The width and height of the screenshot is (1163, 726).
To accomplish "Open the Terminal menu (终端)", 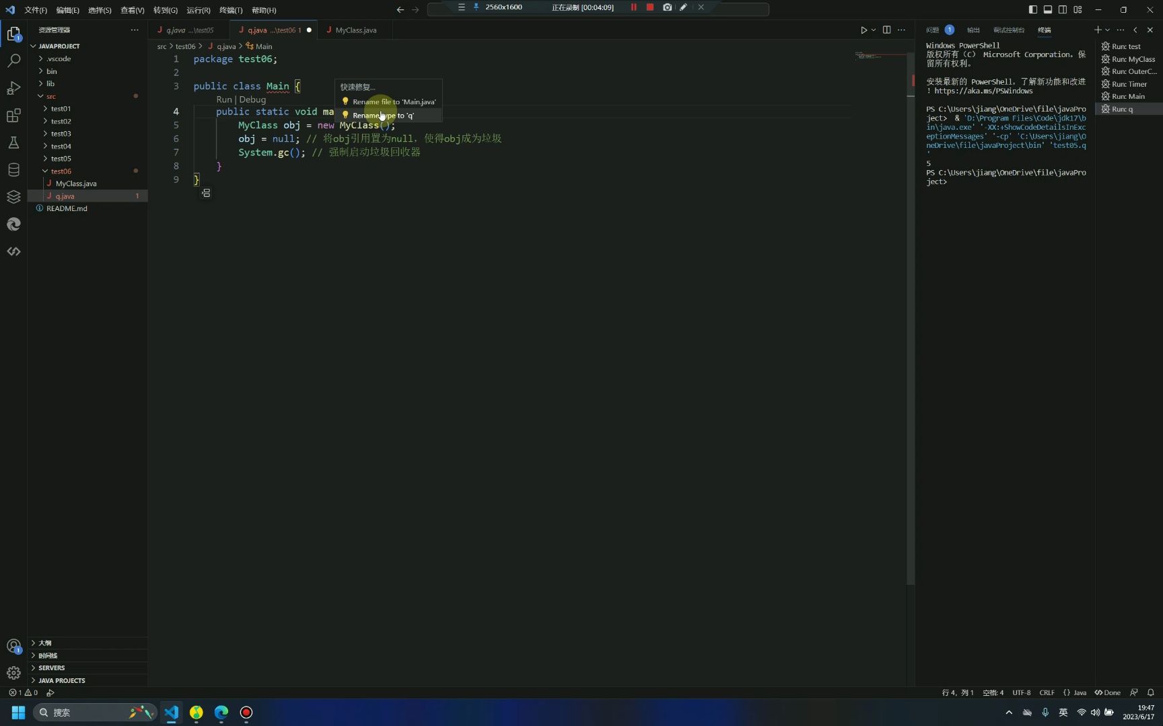I will pyautogui.click(x=231, y=10).
